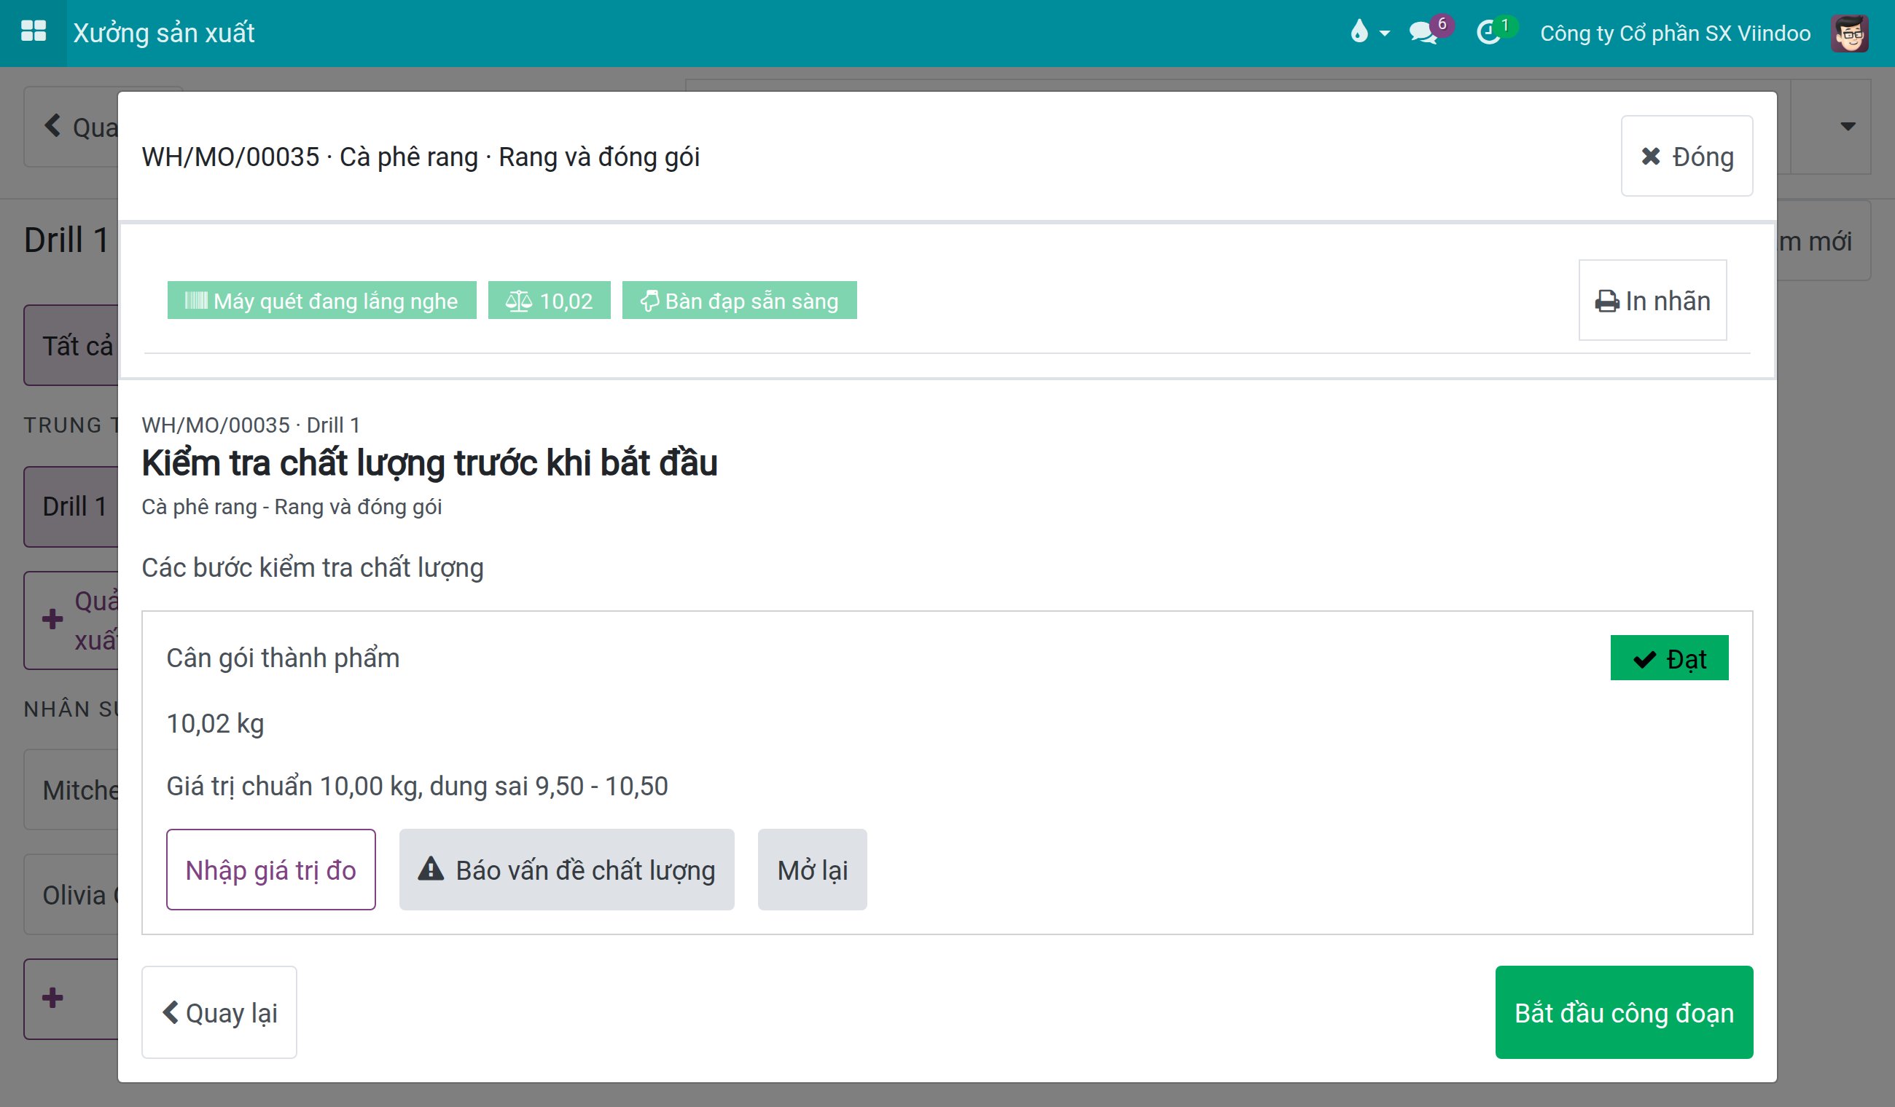Select Tất cả tab in background
The image size is (1895, 1107).
click(71, 345)
